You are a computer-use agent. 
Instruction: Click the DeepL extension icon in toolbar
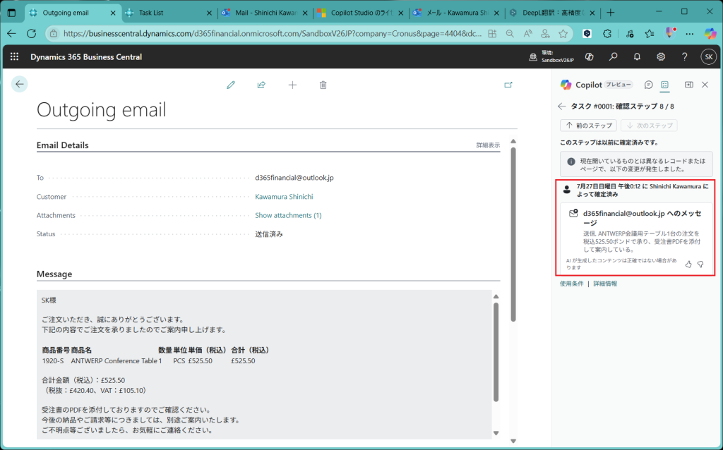[x=587, y=34]
